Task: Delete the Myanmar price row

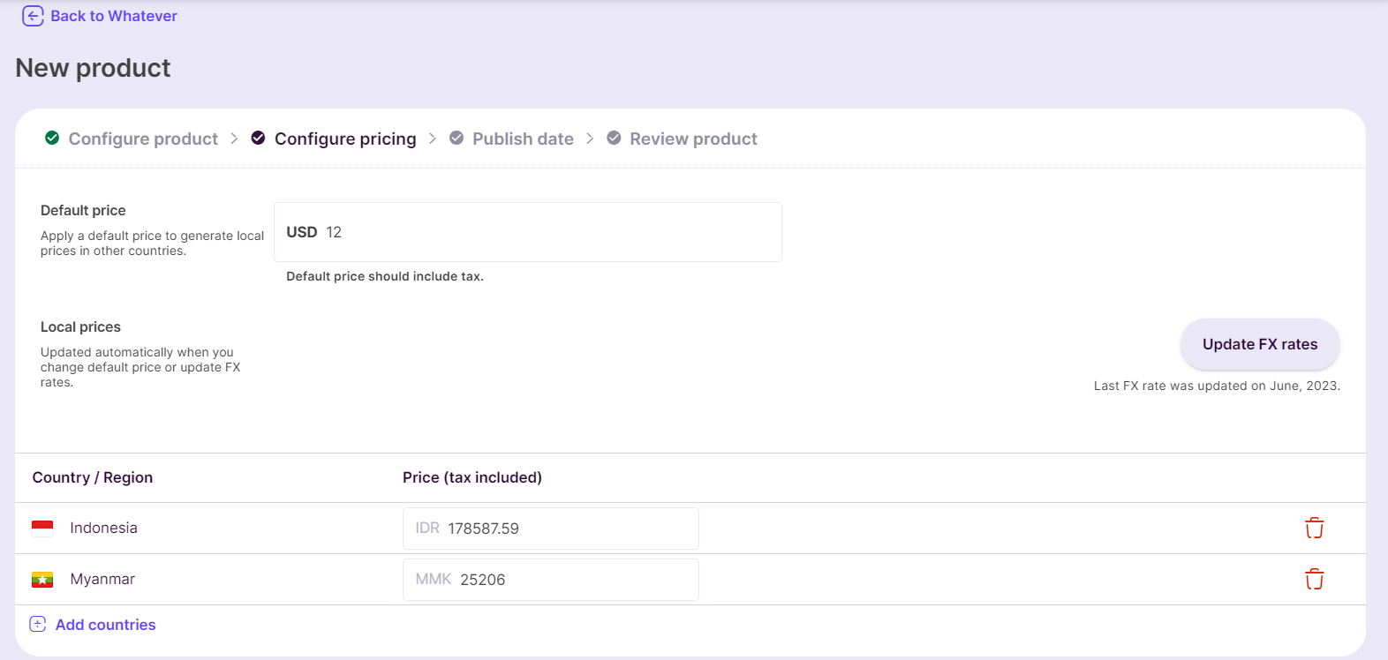Action: tap(1315, 579)
